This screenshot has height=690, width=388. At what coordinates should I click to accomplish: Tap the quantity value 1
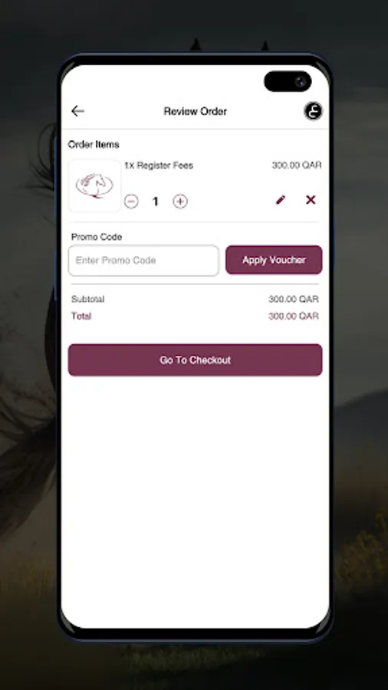156,202
